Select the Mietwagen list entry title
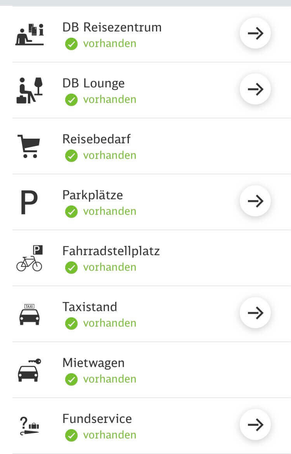 pos(94,363)
